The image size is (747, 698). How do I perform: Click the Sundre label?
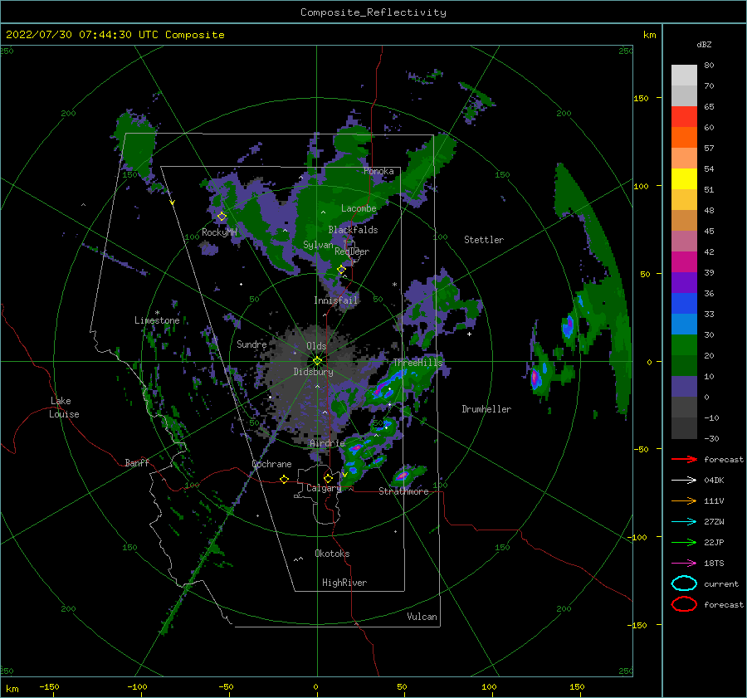(251, 344)
